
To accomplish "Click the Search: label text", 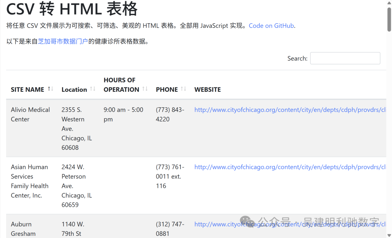I will tap(297, 58).
